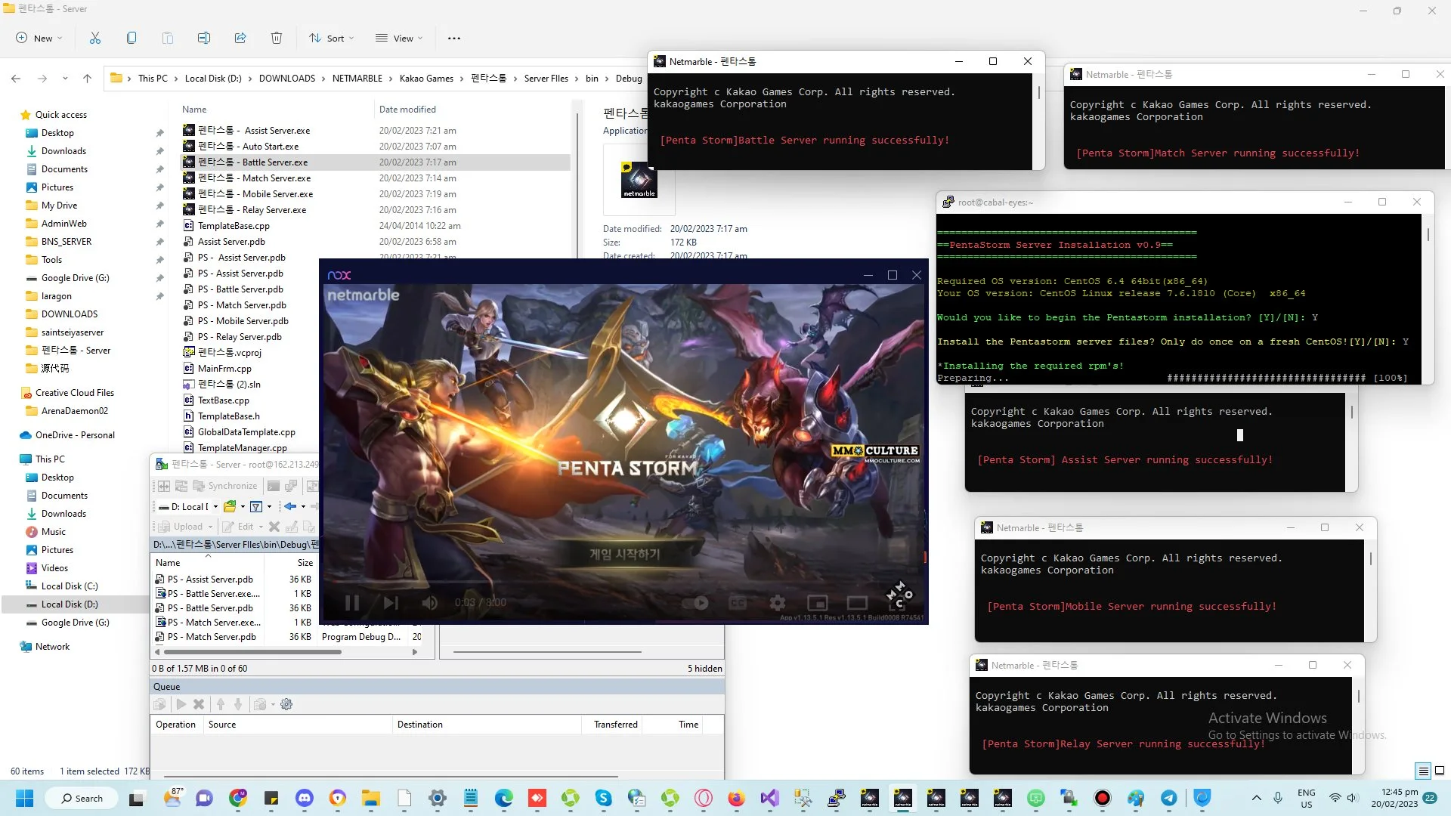Switch video to theater mode

[x=857, y=603]
